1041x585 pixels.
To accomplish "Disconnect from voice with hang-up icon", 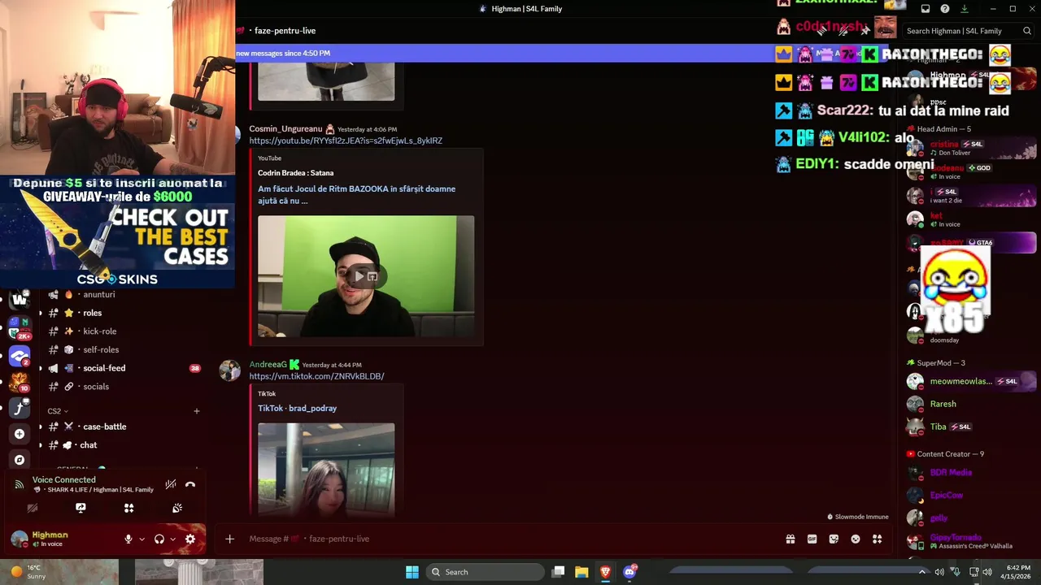I will pyautogui.click(x=190, y=484).
